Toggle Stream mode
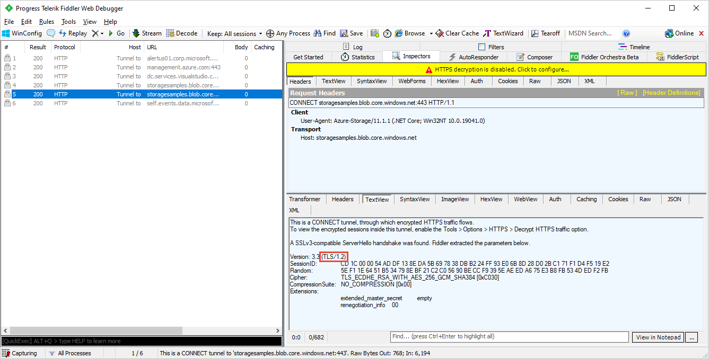This screenshot has height=359, width=709. pos(146,33)
